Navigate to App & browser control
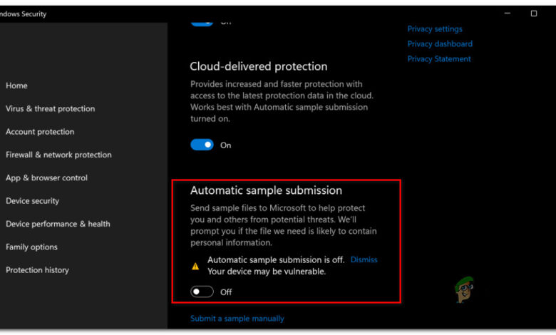556x335 pixels. [46, 178]
